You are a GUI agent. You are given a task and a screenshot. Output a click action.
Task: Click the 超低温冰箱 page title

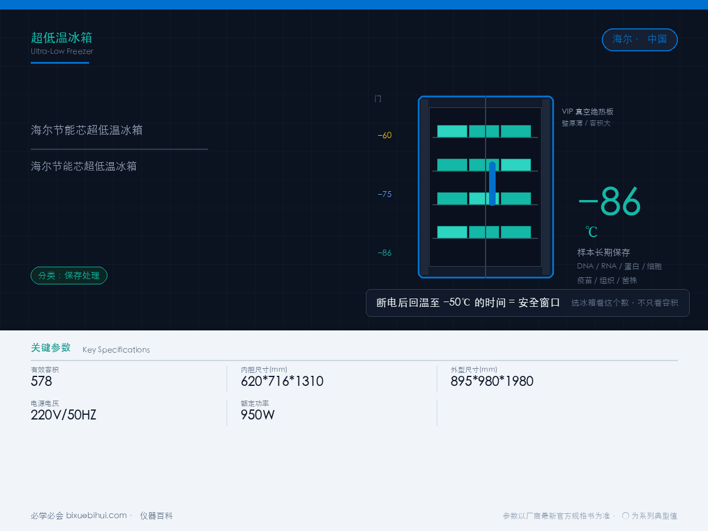click(x=61, y=38)
